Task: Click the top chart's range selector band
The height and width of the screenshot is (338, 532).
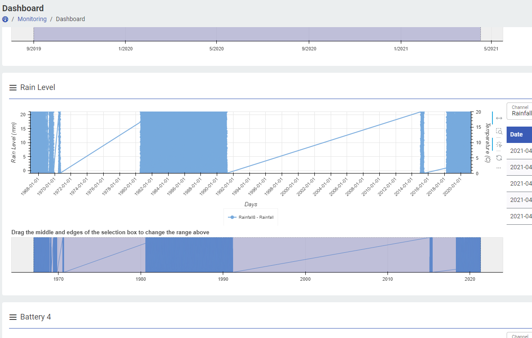Action: coord(257,34)
